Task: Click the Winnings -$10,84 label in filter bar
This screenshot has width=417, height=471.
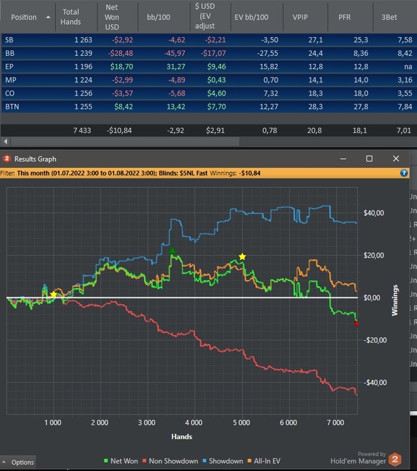Action: (x=235, y=173)
